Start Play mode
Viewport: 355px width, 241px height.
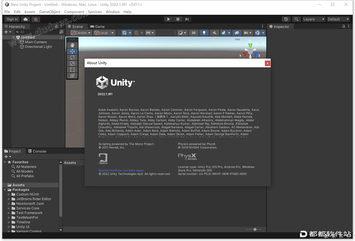click(x=168, y=19)
